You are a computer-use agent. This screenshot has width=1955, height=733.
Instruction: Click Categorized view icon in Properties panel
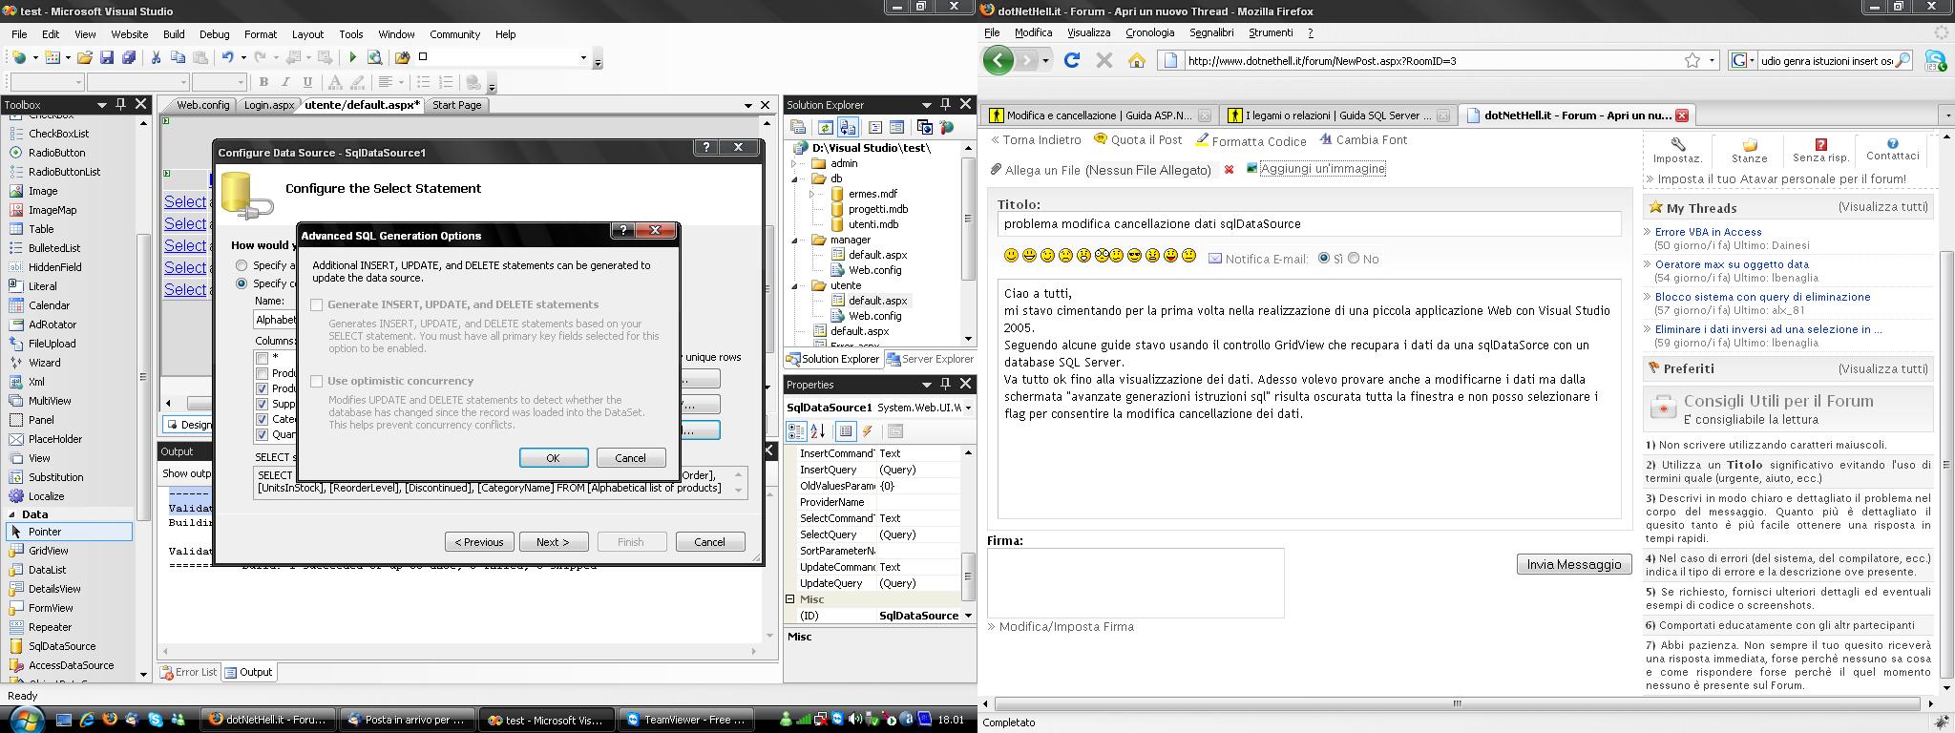coord(796,431)
